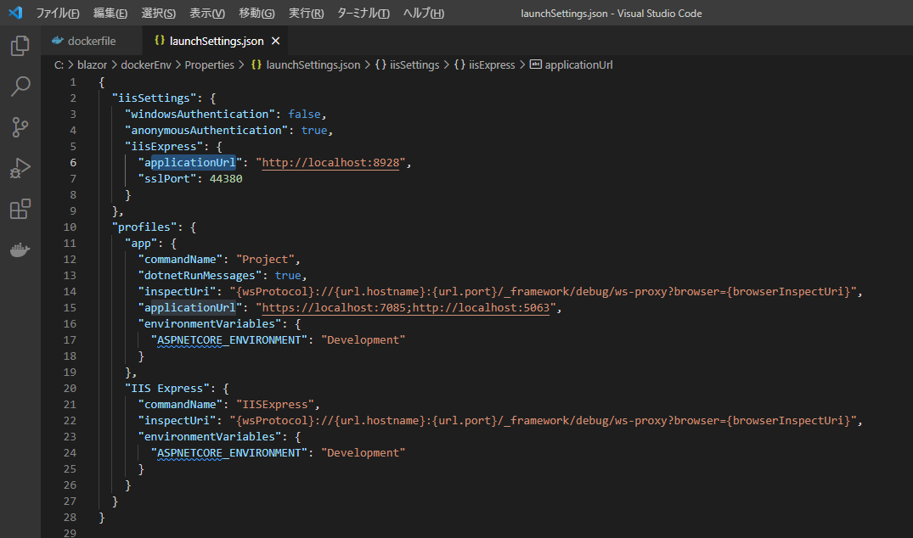
Task: Click the inspectUri key on line 22
Action: tap(177, 421)
